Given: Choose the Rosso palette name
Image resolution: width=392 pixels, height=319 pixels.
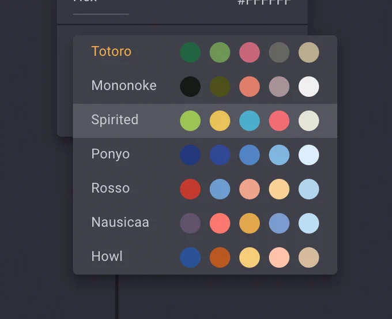Looking at the screenshot, I should 111,188.
